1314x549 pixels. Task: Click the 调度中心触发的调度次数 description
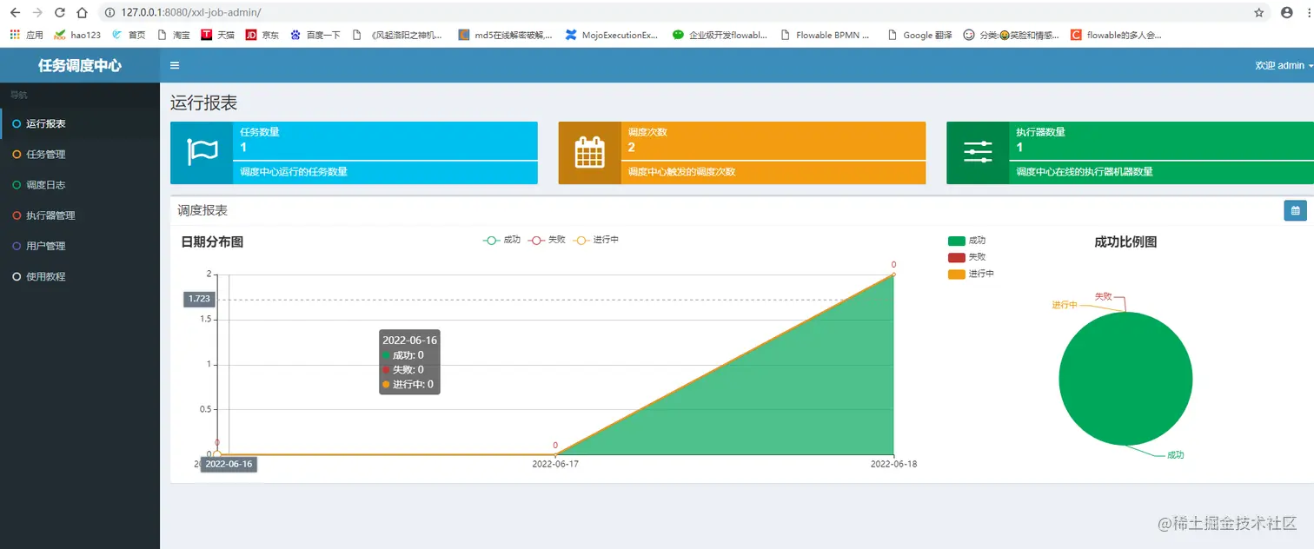click(x=682, y=172)
